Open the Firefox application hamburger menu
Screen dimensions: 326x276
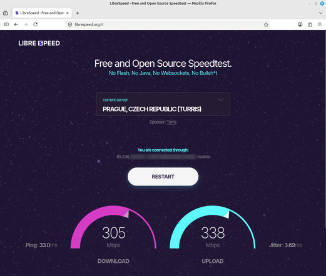point(320,24)
